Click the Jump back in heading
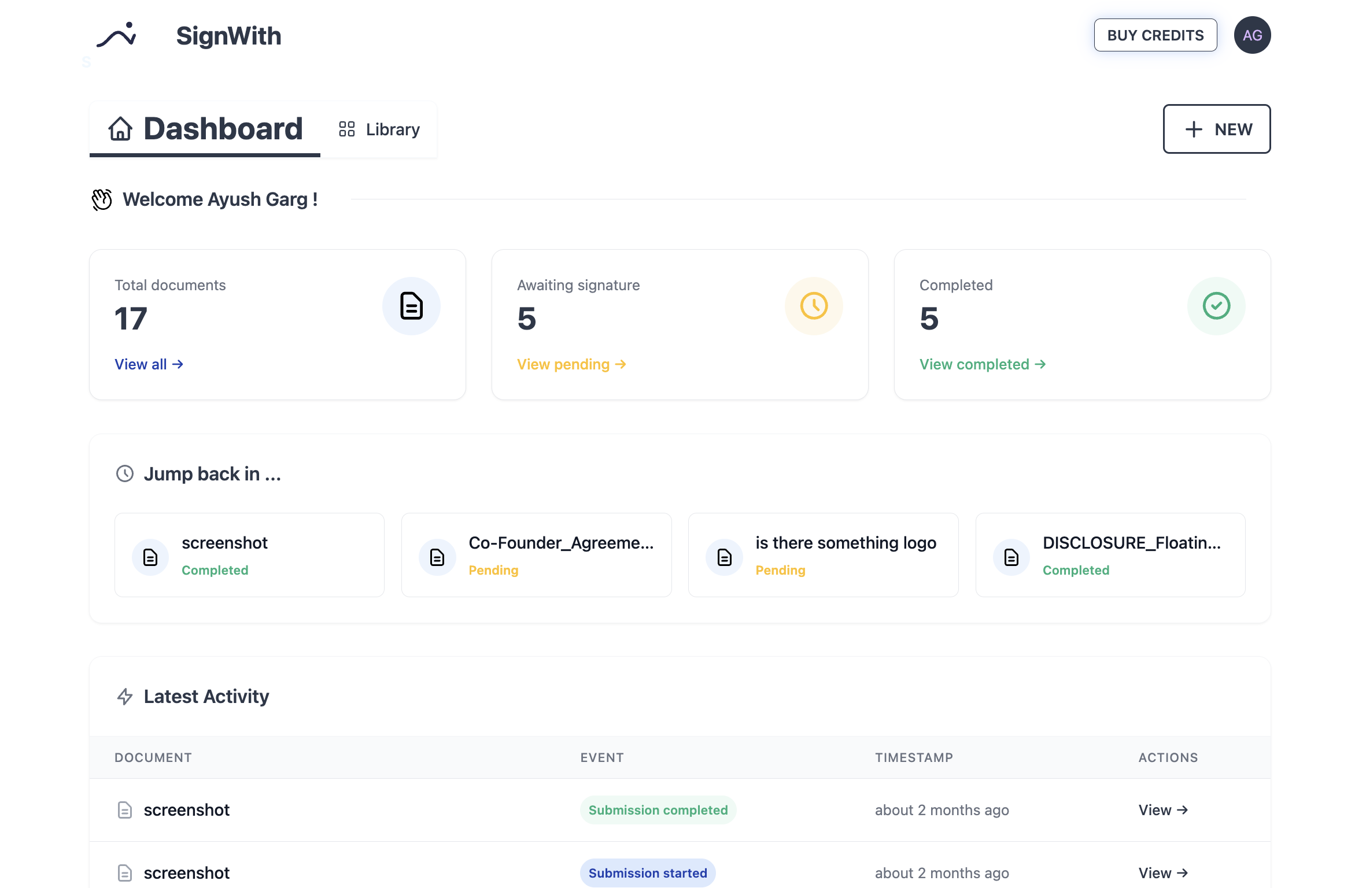Screen dimensions: 1366x888 [212, 473]
